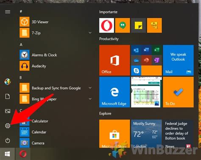The image size is (201, 160).
Task: Open Documents from the sidebar
Action: coord(8,96)
